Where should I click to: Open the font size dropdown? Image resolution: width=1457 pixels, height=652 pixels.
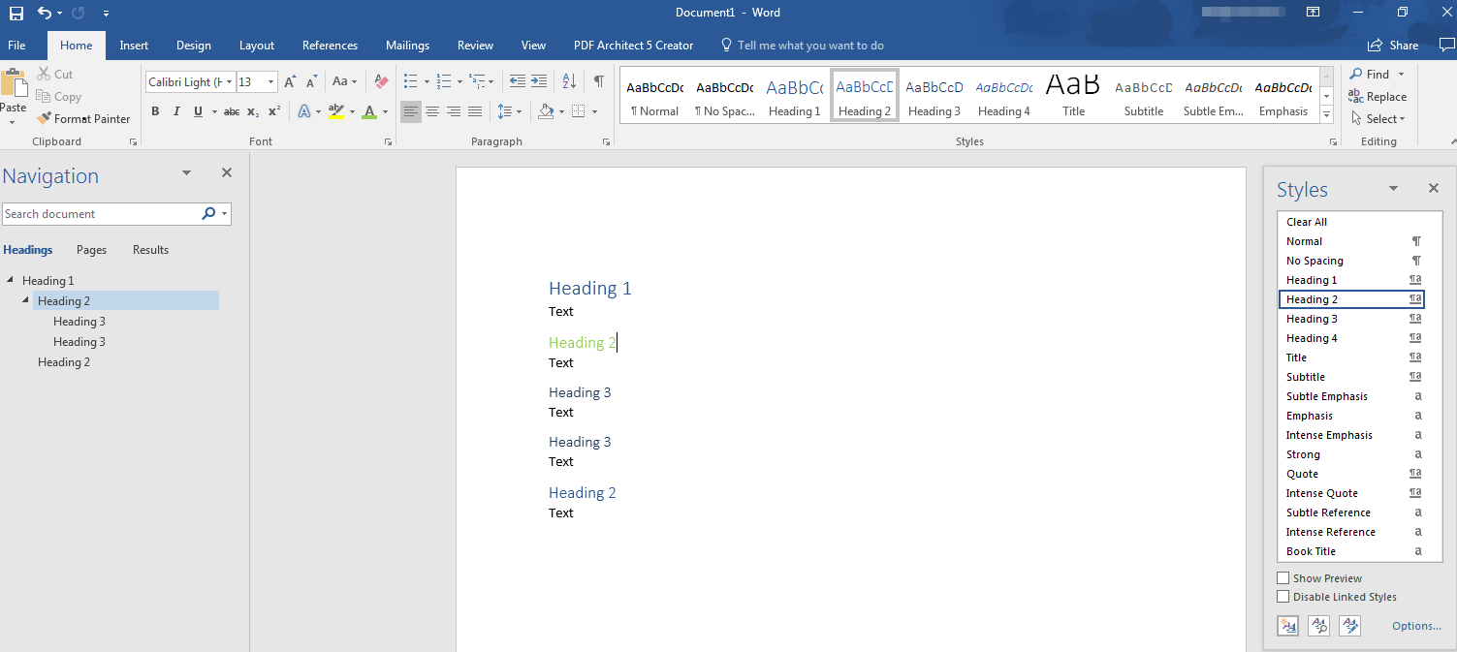[x=270, y=82]
